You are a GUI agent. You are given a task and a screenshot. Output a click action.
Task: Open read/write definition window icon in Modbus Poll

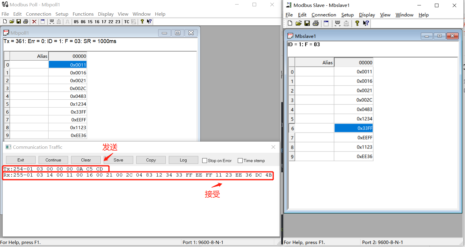point(43,21)
